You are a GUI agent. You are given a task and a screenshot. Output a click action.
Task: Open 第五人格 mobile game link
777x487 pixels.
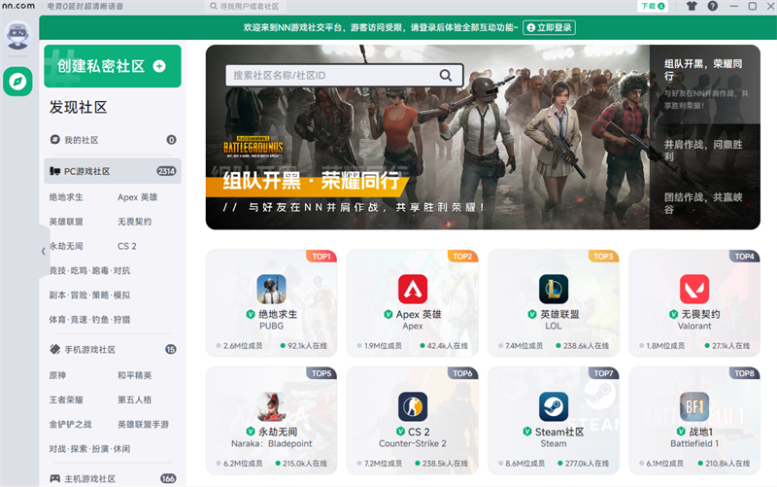coord(134,400)
